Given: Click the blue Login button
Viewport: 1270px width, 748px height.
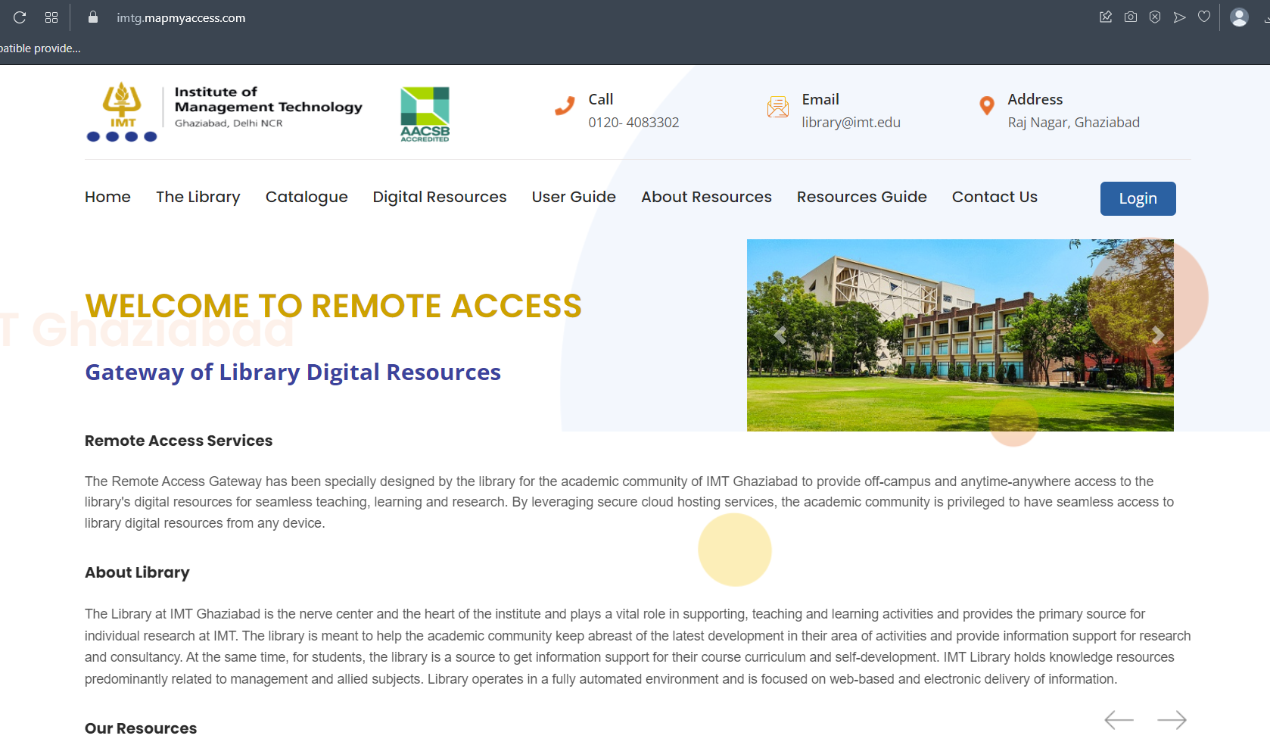Looking at the screenshot, I should [1138, 198].
